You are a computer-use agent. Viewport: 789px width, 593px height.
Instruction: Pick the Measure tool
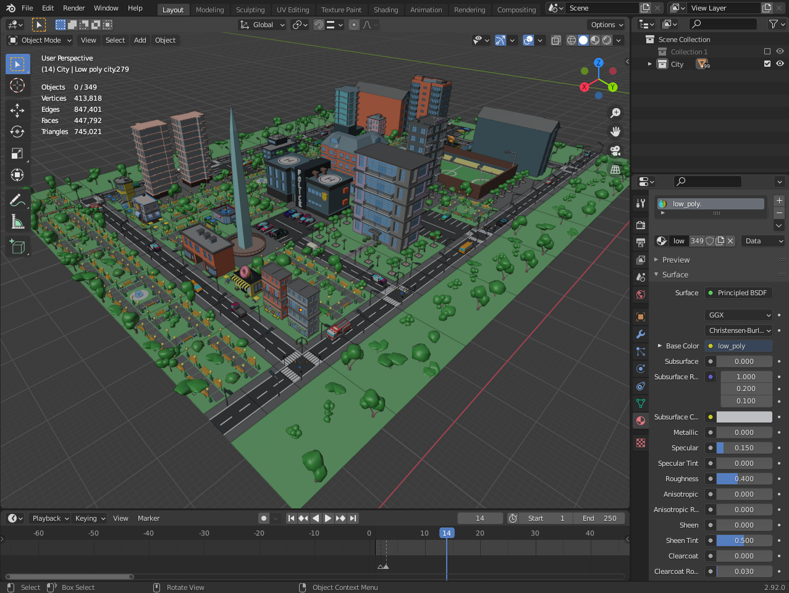point(17,222)
